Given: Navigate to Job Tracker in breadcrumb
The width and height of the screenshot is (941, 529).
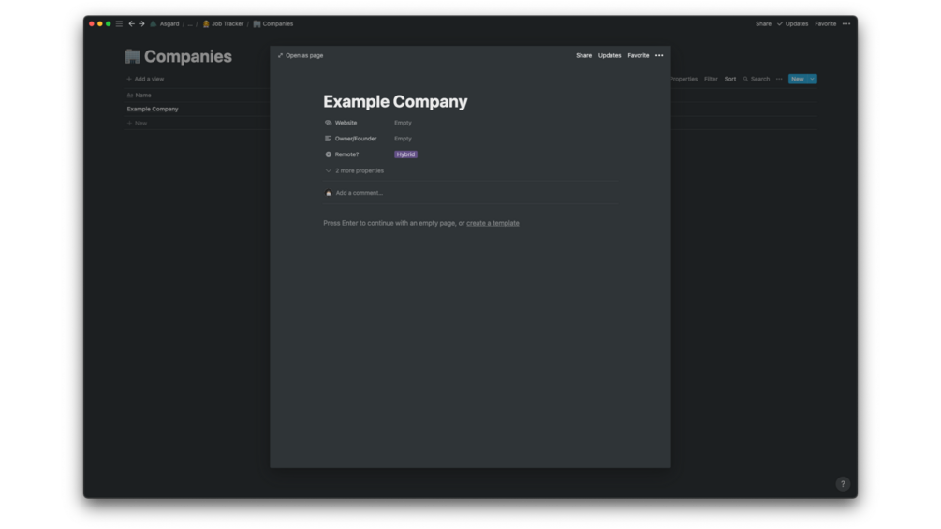Looking at the screenshot, I should point(227,24).
